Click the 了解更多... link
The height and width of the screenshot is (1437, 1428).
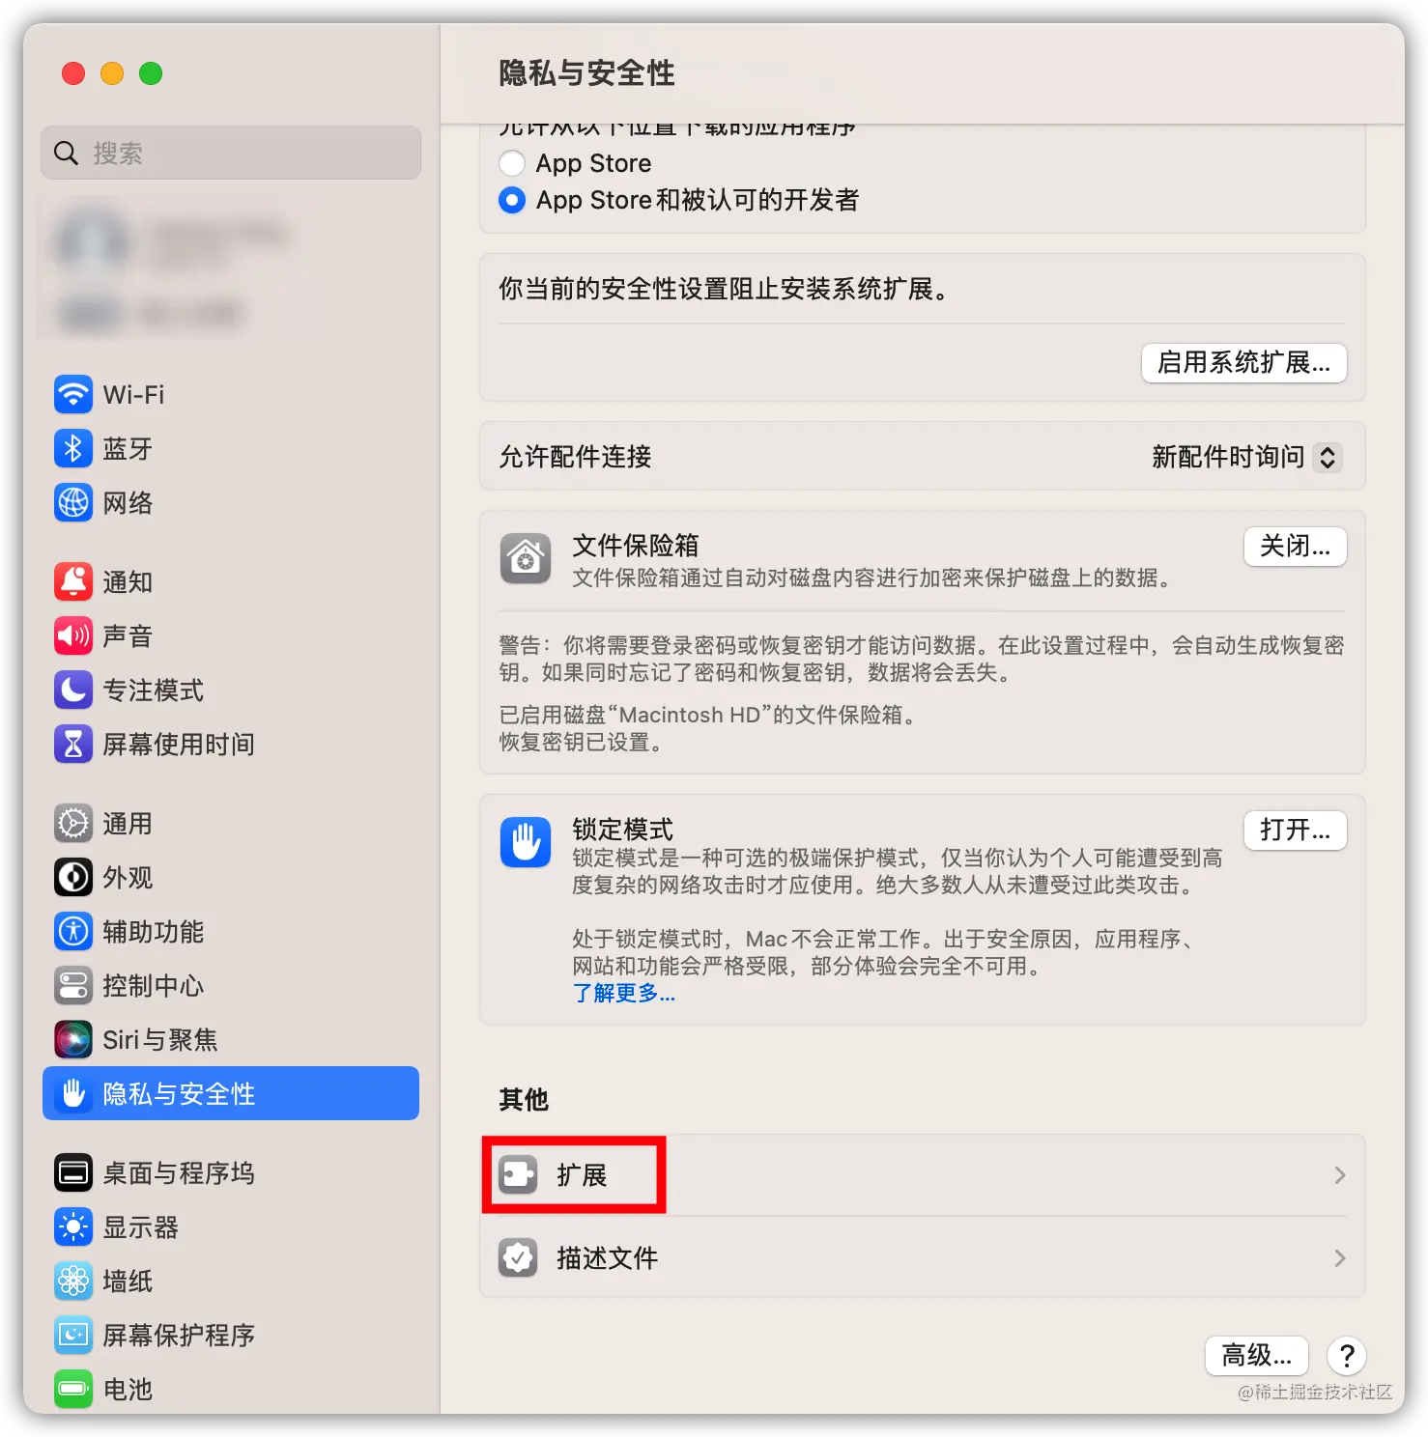(624, 993)
